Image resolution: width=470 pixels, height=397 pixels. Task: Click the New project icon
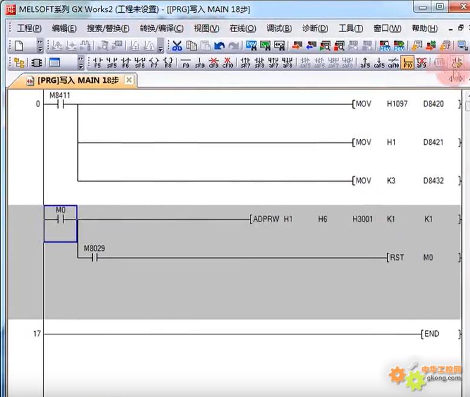pyautogui.click(x=19, y=46)
